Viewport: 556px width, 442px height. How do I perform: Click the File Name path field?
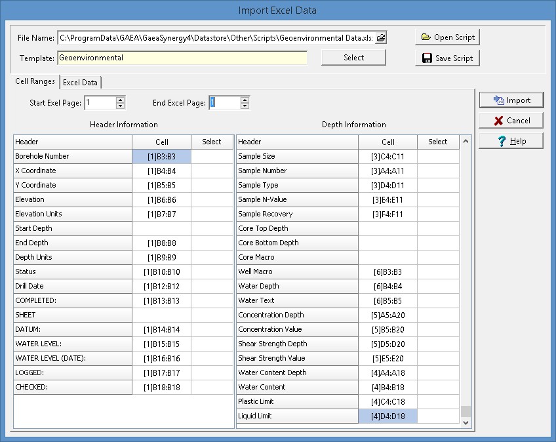click(x=215, y=38)
